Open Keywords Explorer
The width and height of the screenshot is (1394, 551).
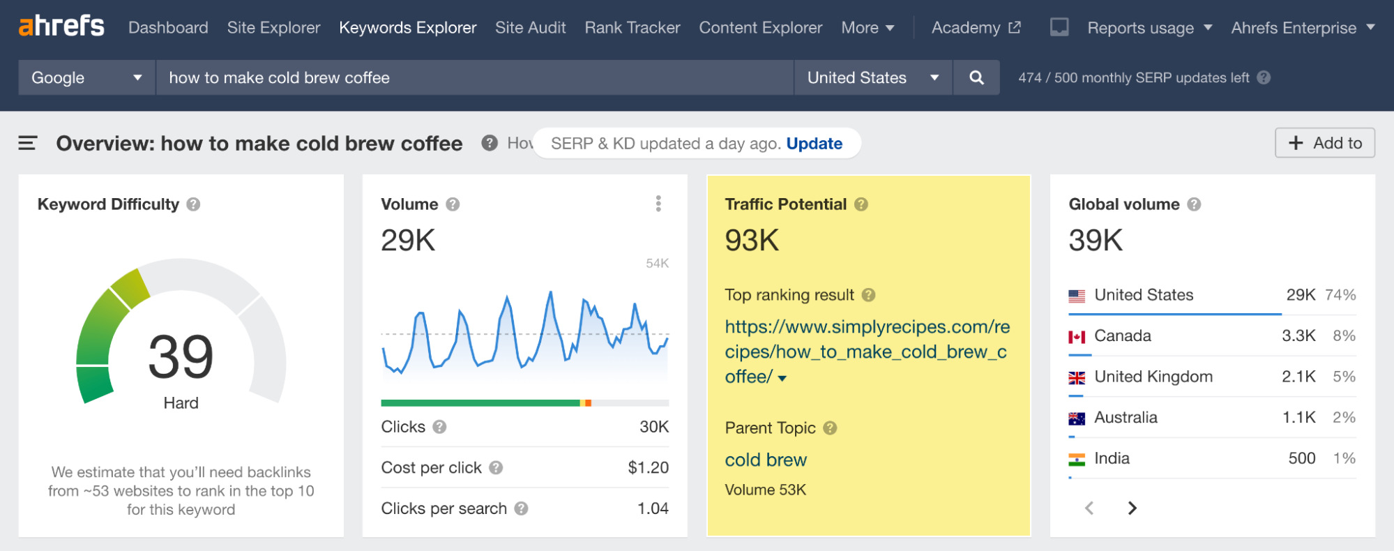pyautogui.click(x=408, y=28)
